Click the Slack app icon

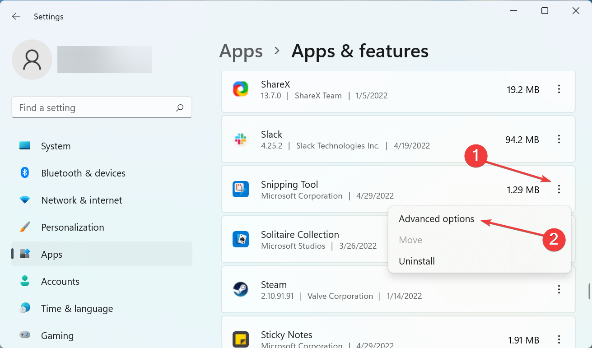[241, 139]
